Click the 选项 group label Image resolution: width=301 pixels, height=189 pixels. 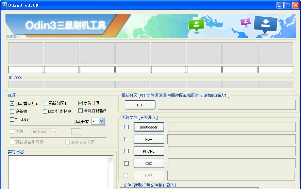pos(12,96)
